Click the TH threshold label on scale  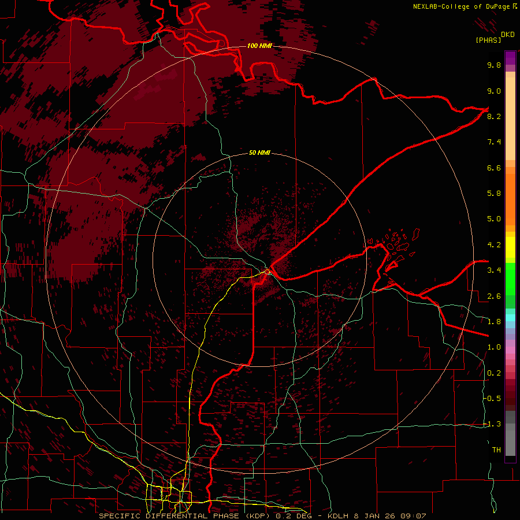(496, 450)
